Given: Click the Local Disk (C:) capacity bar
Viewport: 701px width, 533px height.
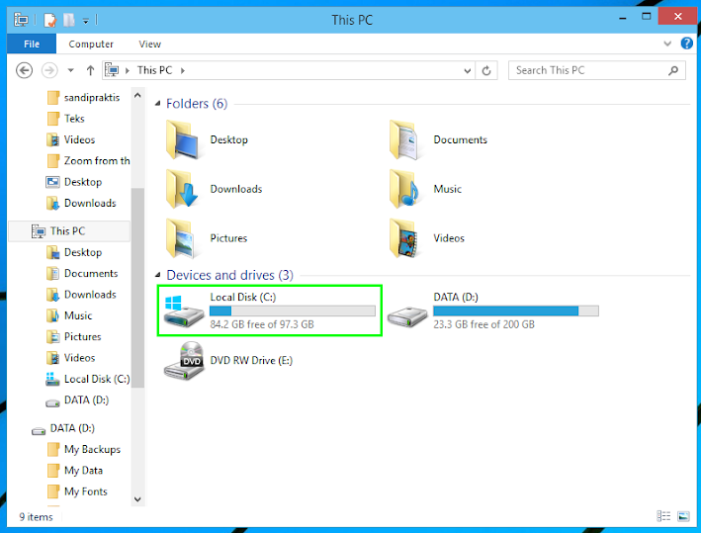Looking at the screenshot, I should 293,311.
